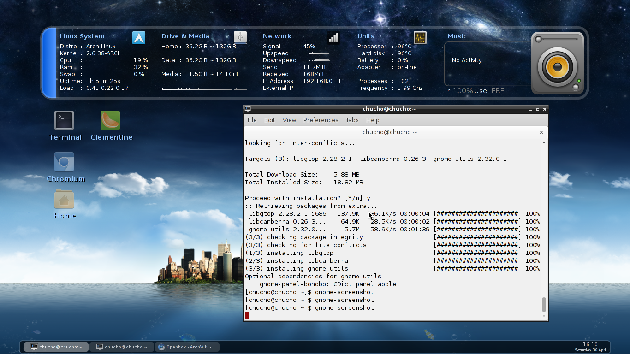
Task: Select the chucho@chucho:~ tab in the terminal
Action: tap(390, 132)
